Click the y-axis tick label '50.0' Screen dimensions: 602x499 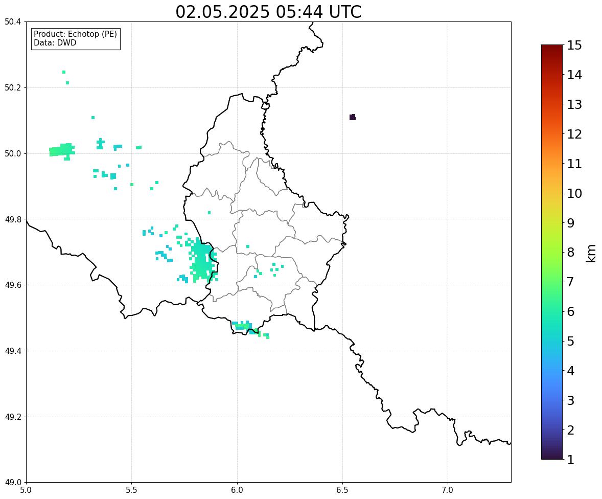[12, 154]
